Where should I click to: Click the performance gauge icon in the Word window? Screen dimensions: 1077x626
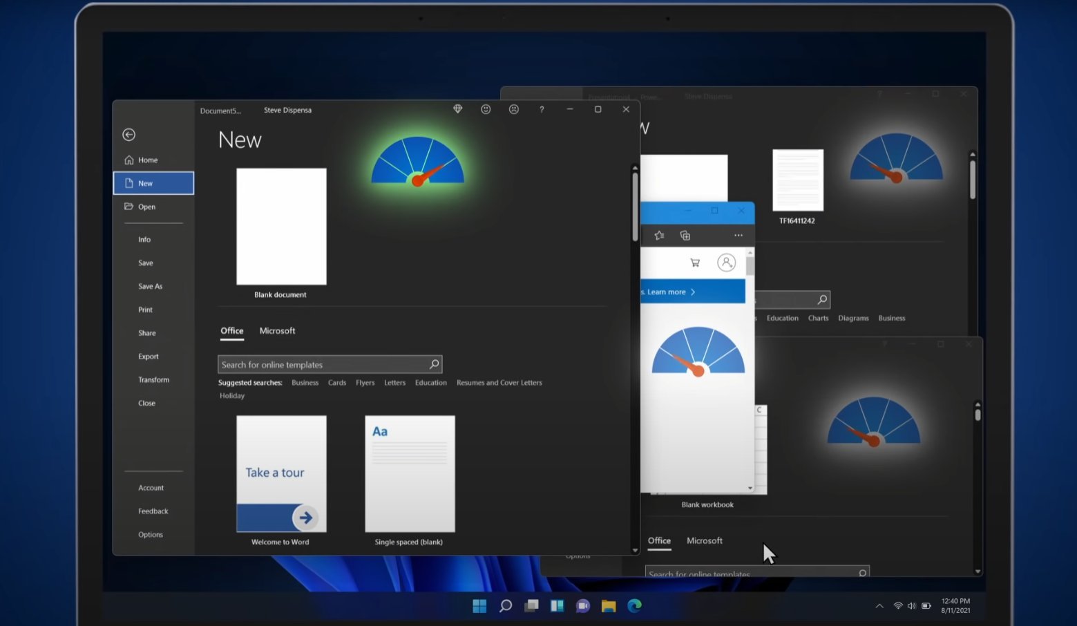(x=417, y=162)
